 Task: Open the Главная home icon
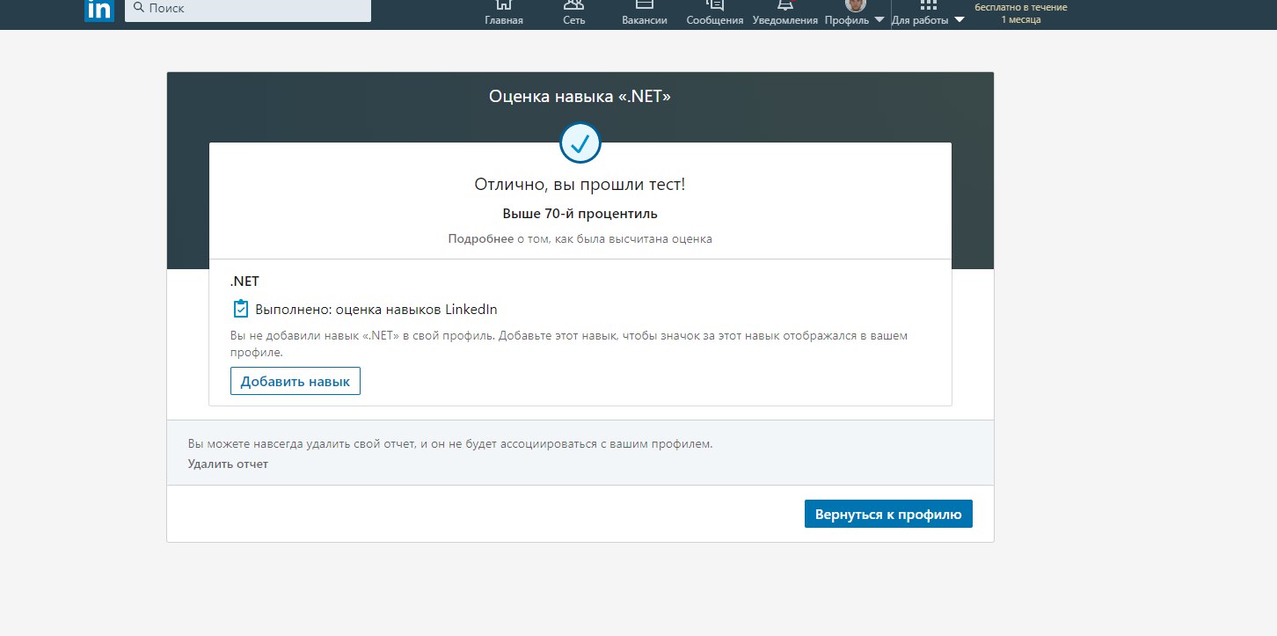[x=504, y=4]
